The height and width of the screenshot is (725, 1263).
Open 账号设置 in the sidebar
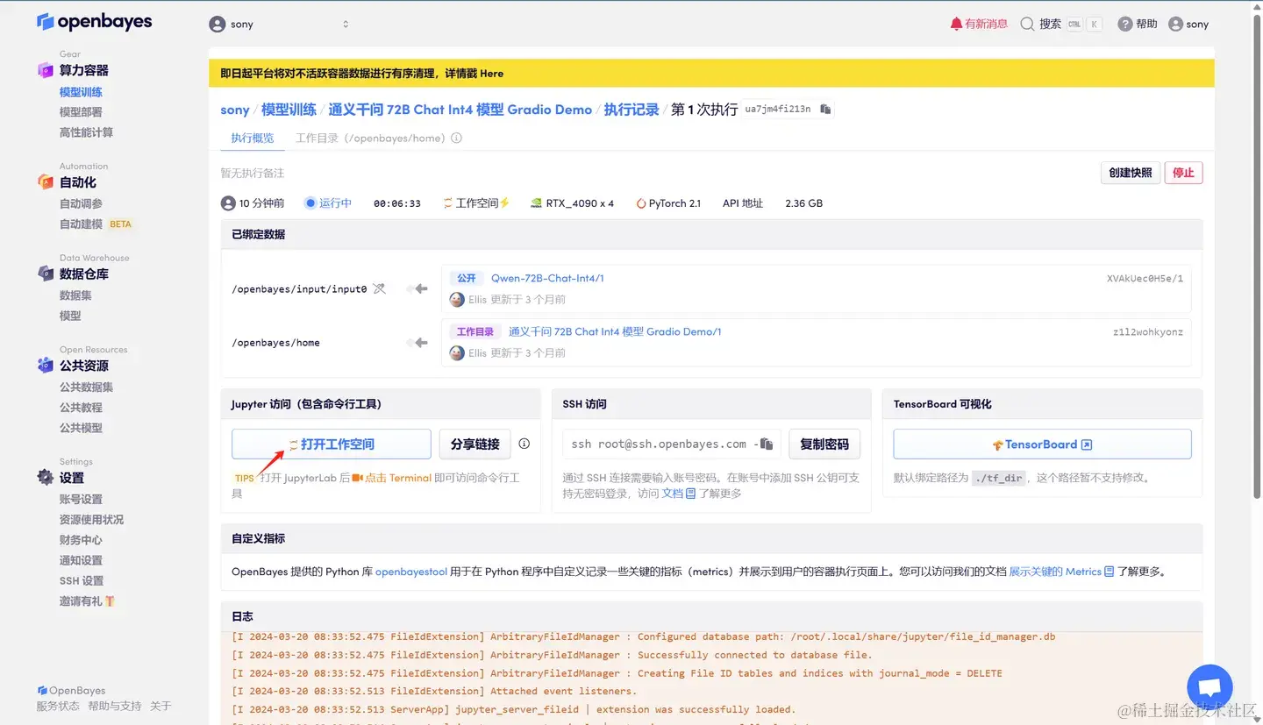[x=81, y=499]
